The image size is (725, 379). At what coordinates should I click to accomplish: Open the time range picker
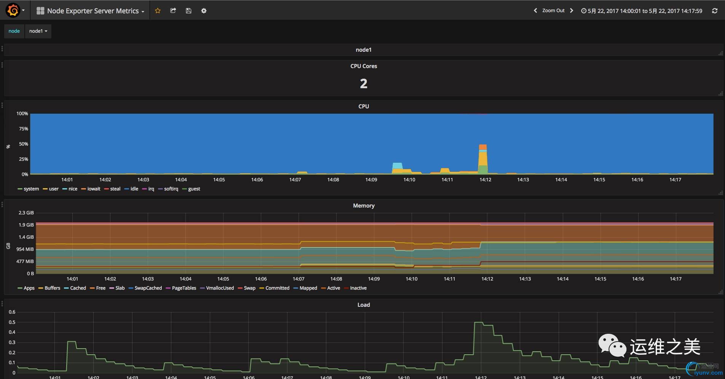[642, 11]
